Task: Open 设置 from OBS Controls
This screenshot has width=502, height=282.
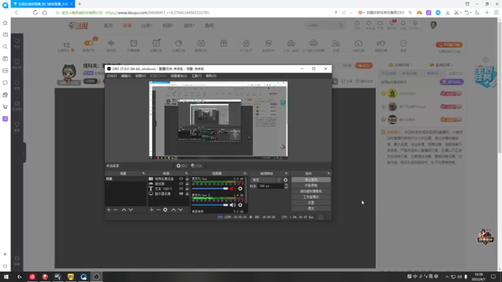Action: tap(311, 202)
